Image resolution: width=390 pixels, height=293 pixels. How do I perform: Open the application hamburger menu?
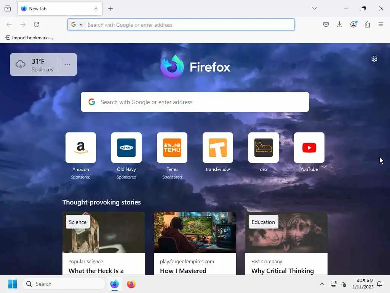pos(381,24)
